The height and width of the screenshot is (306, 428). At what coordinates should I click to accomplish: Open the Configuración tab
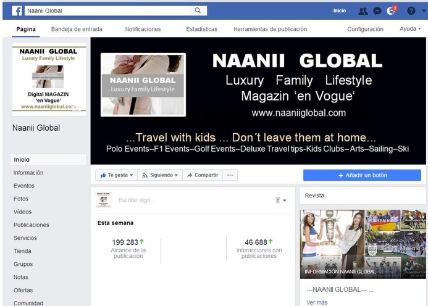point(365,29)
